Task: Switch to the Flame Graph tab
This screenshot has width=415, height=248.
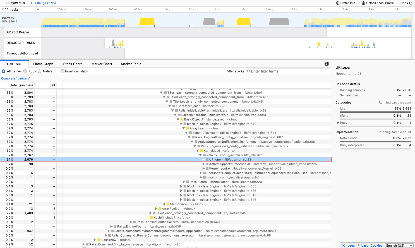Action: 43,64
